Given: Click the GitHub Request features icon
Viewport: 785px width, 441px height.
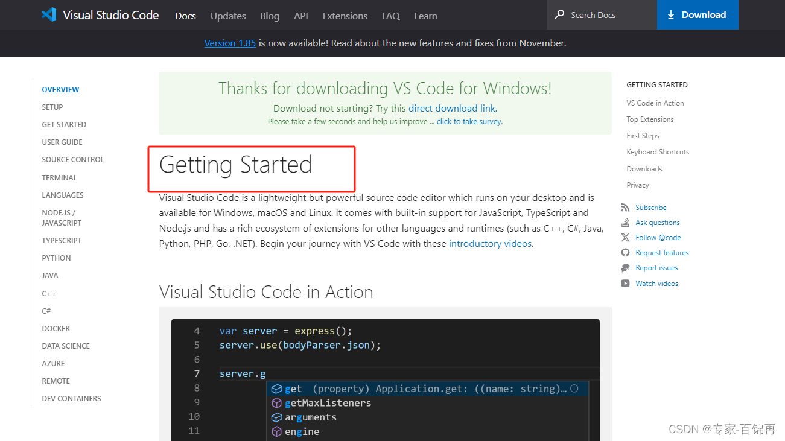Looking at the screenshot, I should click(x=625, y=253).
